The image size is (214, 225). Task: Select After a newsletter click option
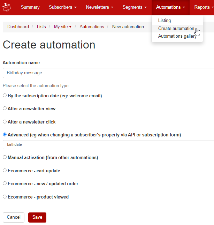pos(5,121)
